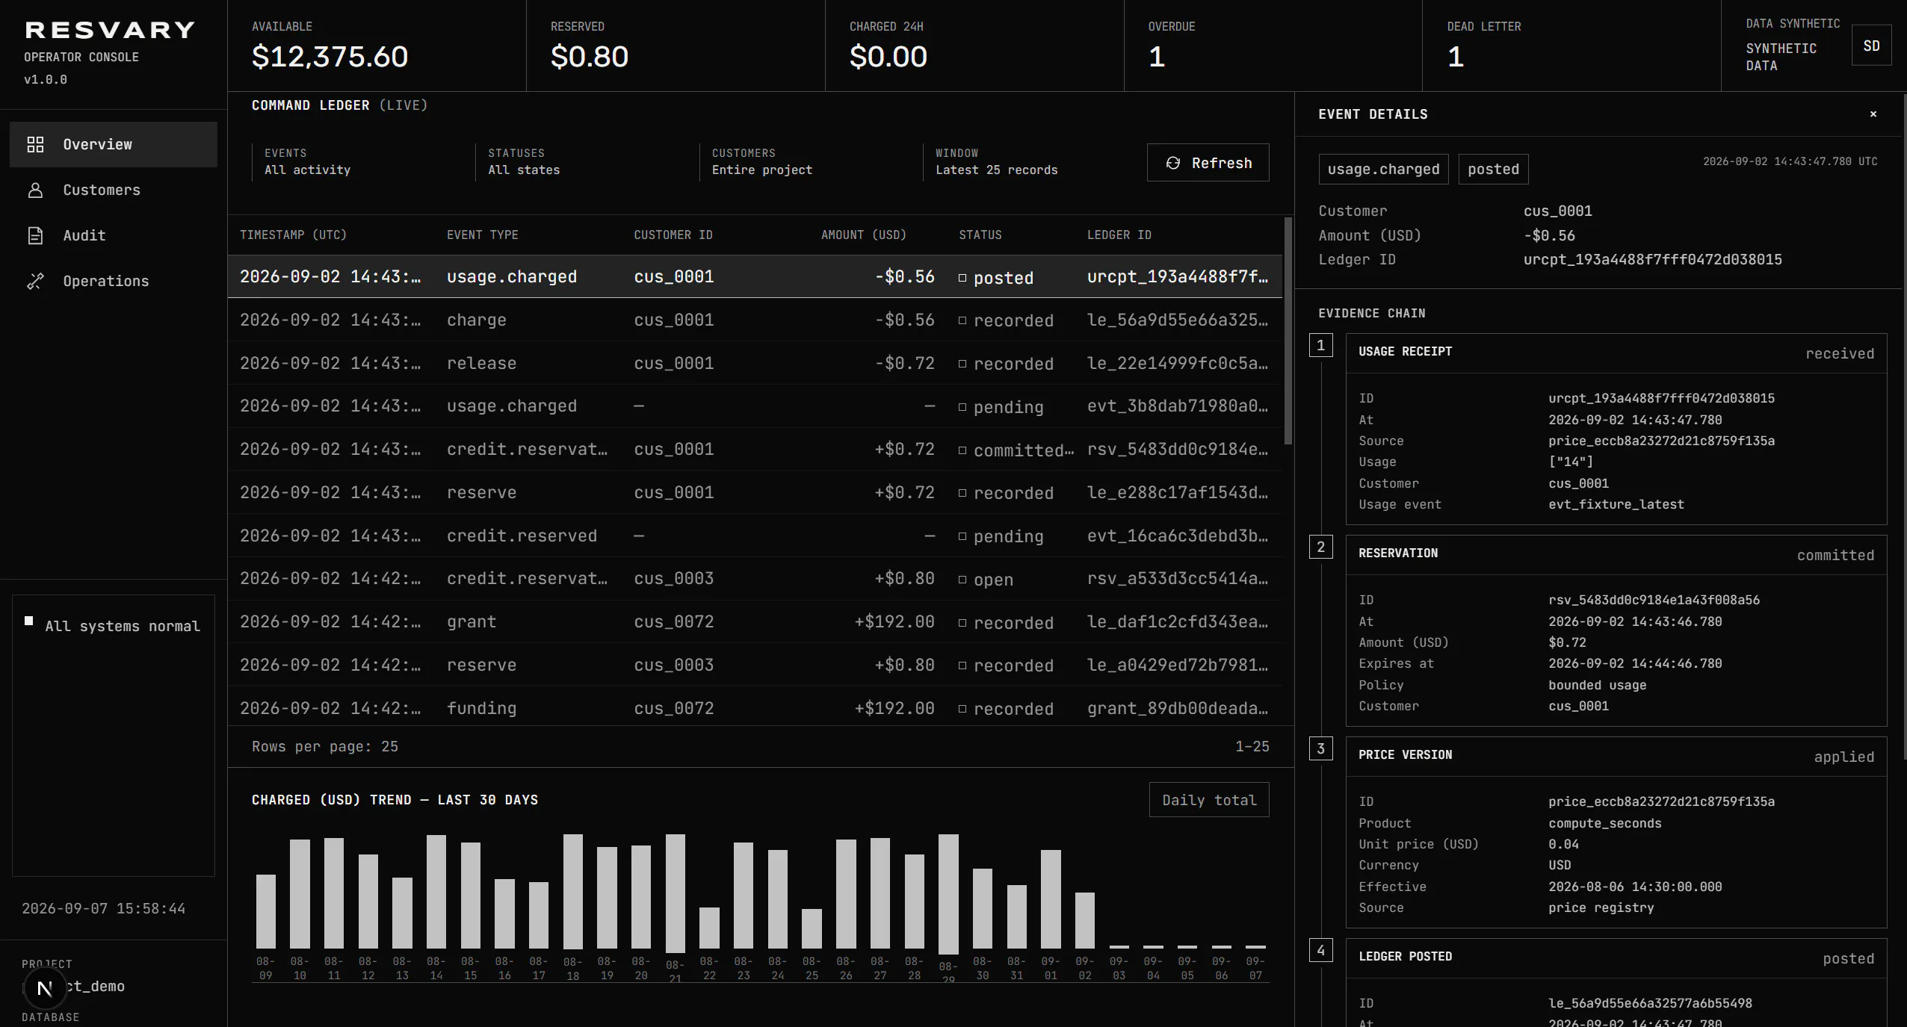This screenshot has width=1907, height=1027.
Task: Sort by Timestamp (UTC) column header
Action: click(x=293, y=235)
